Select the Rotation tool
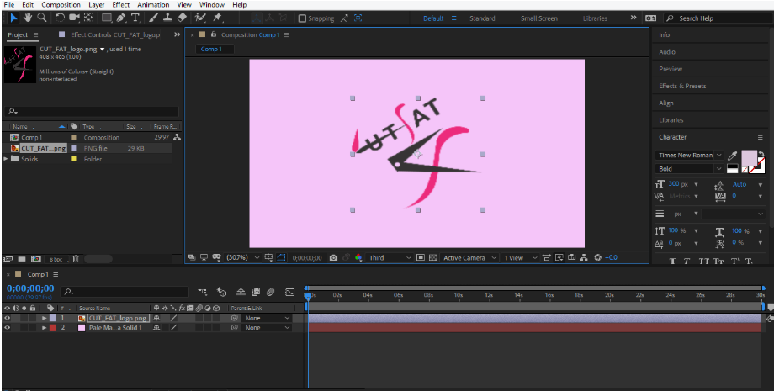Screen dimensions: 774x391 [60, 18]
